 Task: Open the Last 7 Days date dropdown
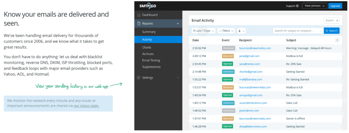pos(204,31)
